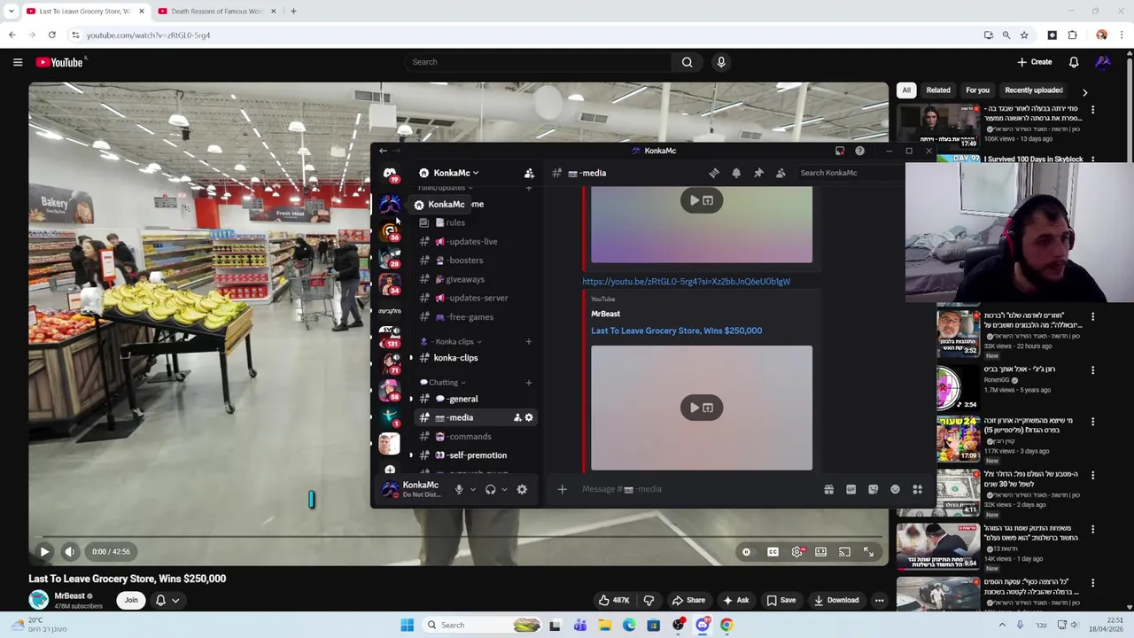Show Discord member list icon

[781, 173]
